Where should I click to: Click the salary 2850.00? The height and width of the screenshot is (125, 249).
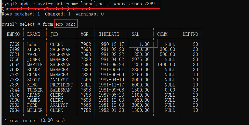140,69
